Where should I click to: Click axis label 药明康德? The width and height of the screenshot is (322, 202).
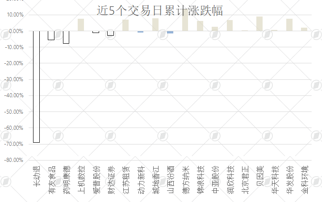click(x=67, y=180)
